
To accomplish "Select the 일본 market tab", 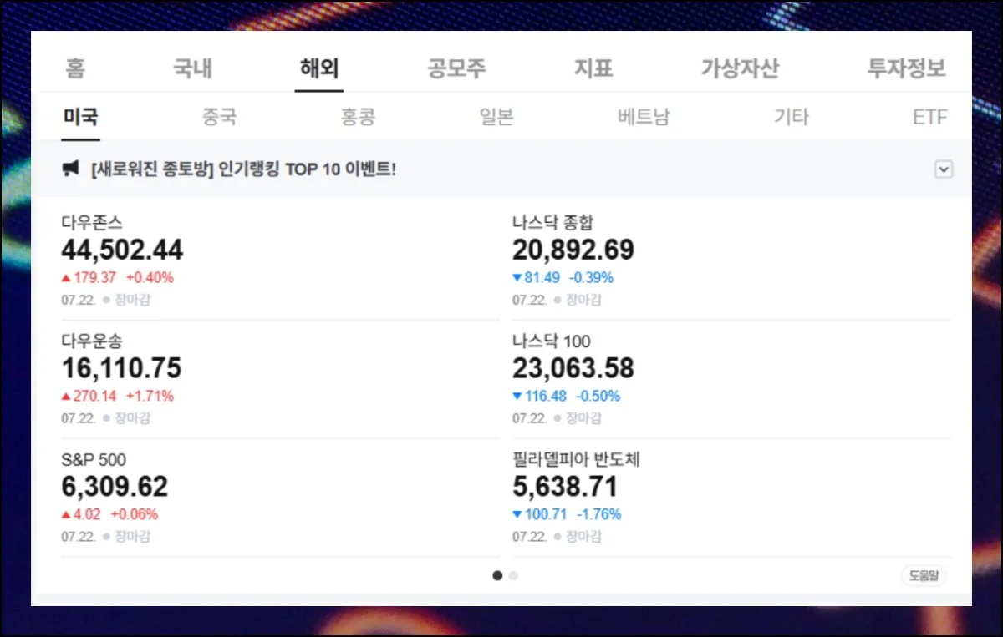I will pyautogui.click(x=496, y=117).
